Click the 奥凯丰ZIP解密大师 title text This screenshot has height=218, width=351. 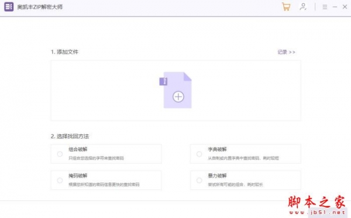click(x=40, y=7)
